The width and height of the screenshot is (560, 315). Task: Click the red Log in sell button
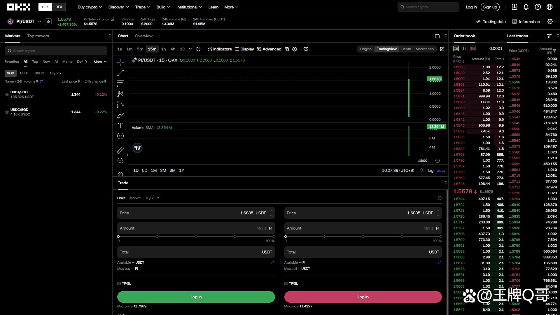click(x=363, y=297)
